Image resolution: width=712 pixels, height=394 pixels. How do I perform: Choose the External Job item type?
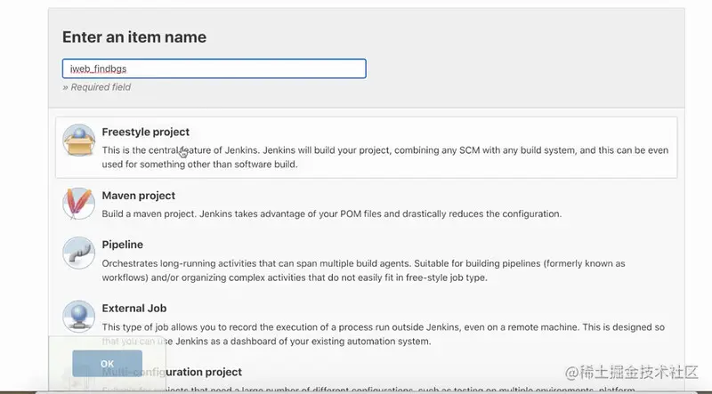(134, 309)
